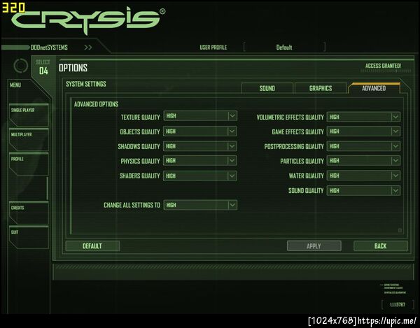Click the Texture Quality label

click(141, 117)
